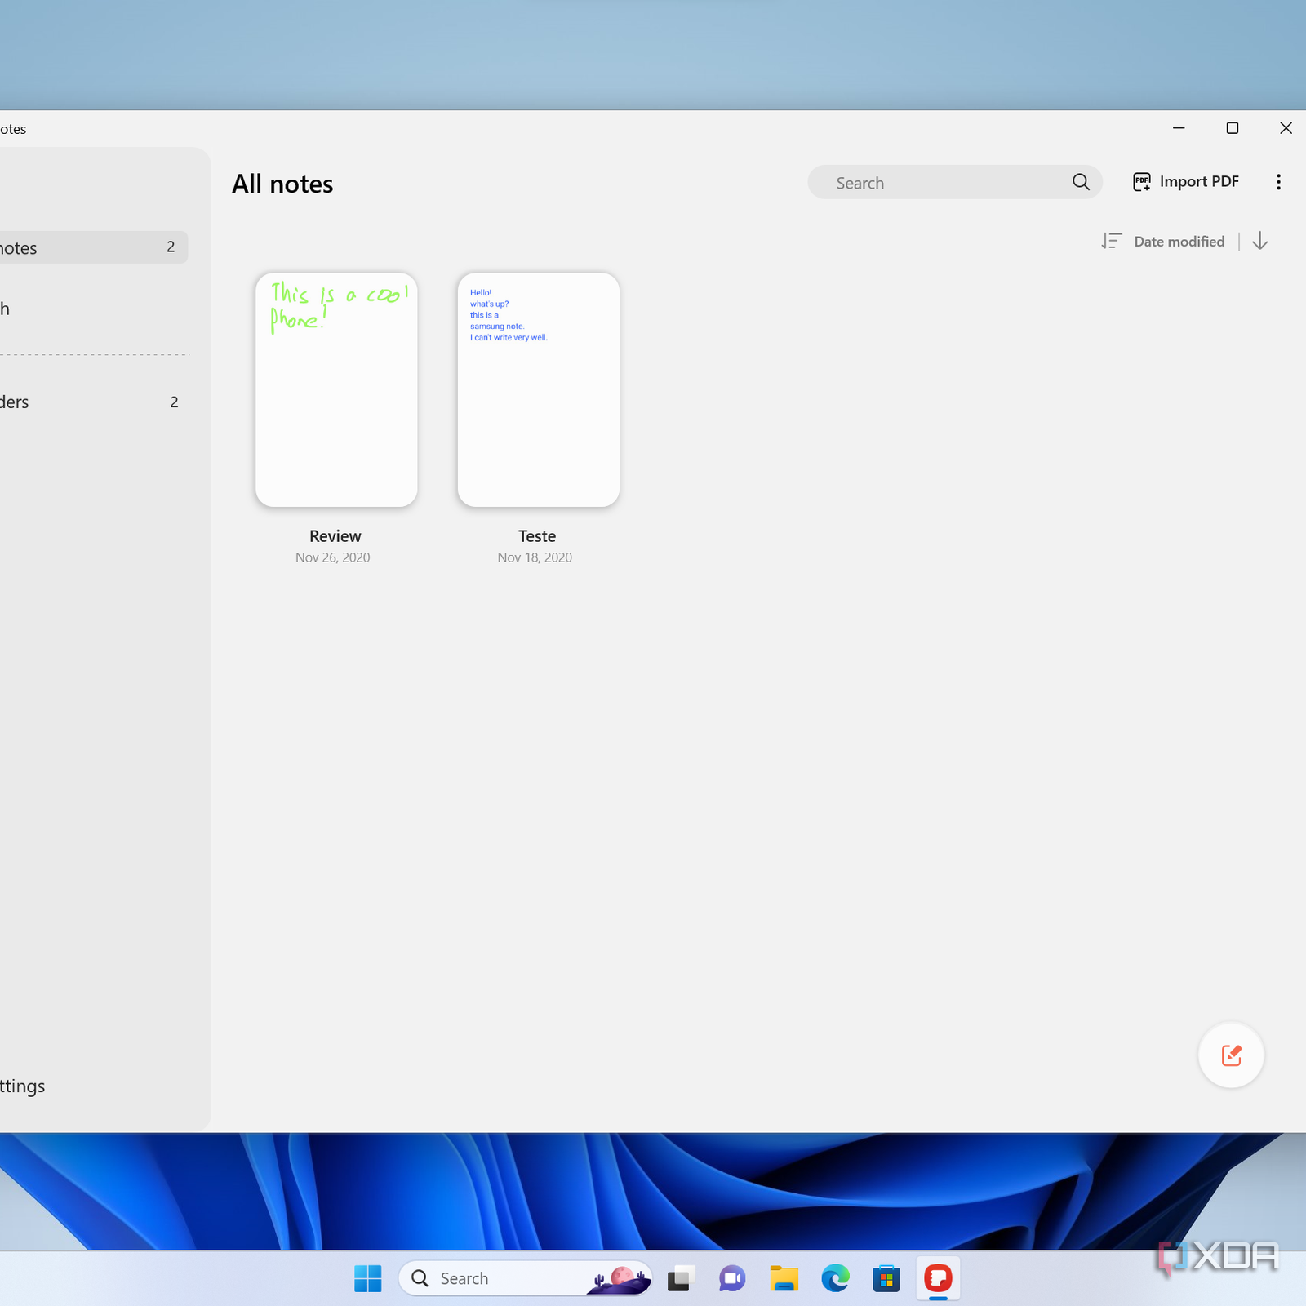Toggle sort order descending arrow
Viewport: 1306px width, 1306px height.
(1259, 241)
